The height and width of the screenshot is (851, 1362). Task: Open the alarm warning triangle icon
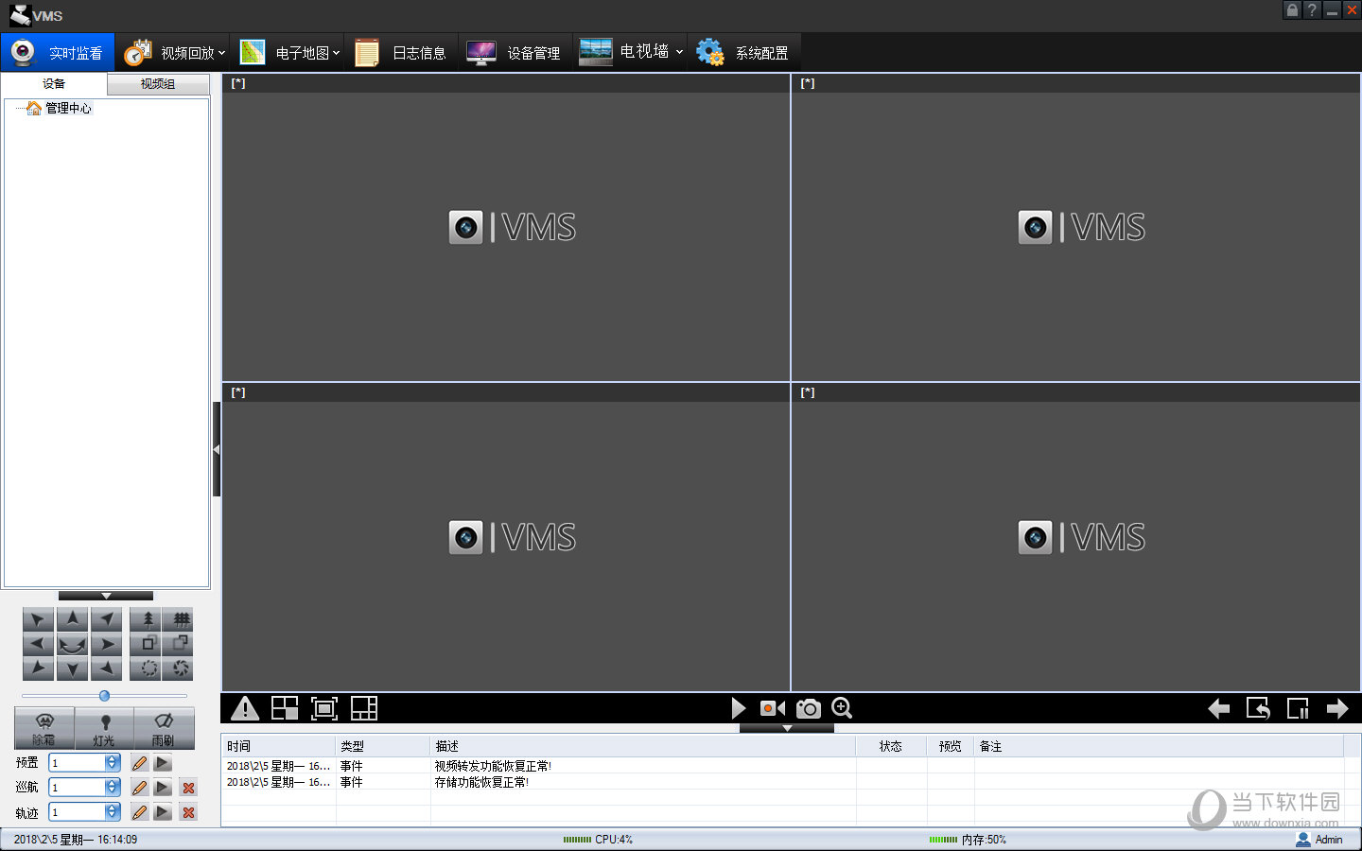click(x=245, y=708)
